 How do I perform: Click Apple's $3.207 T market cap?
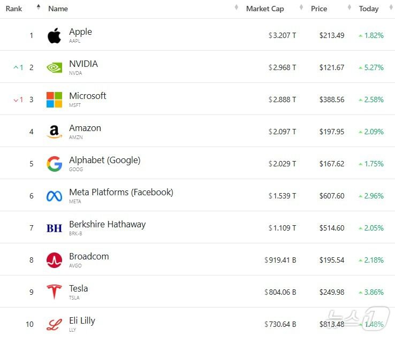283,36
